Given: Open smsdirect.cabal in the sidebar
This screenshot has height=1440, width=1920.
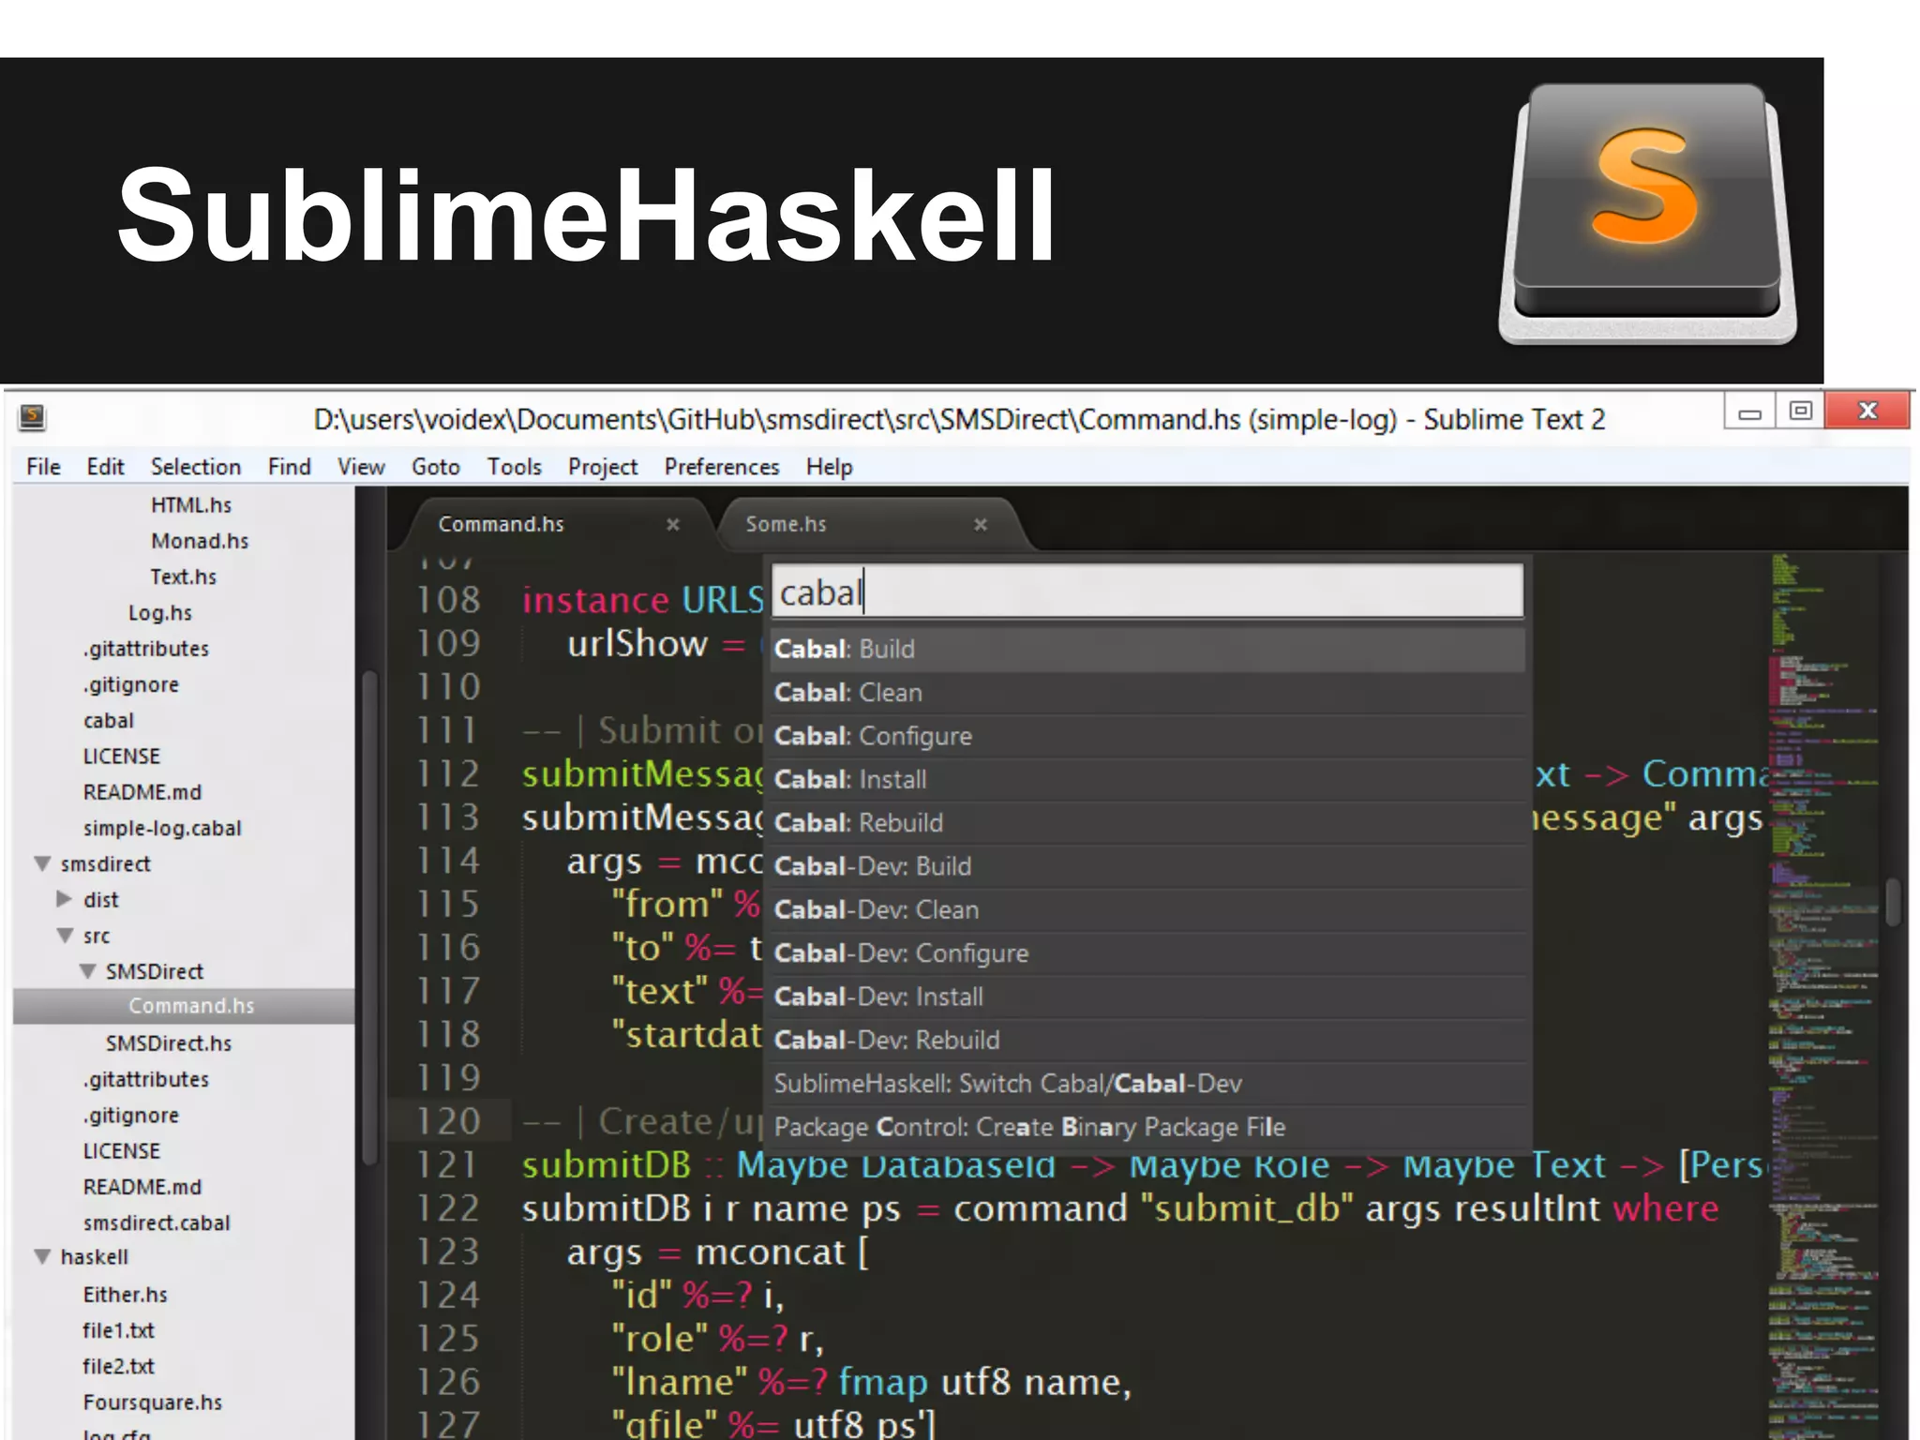Looking at the screenshot, I should coord(157,1223).
